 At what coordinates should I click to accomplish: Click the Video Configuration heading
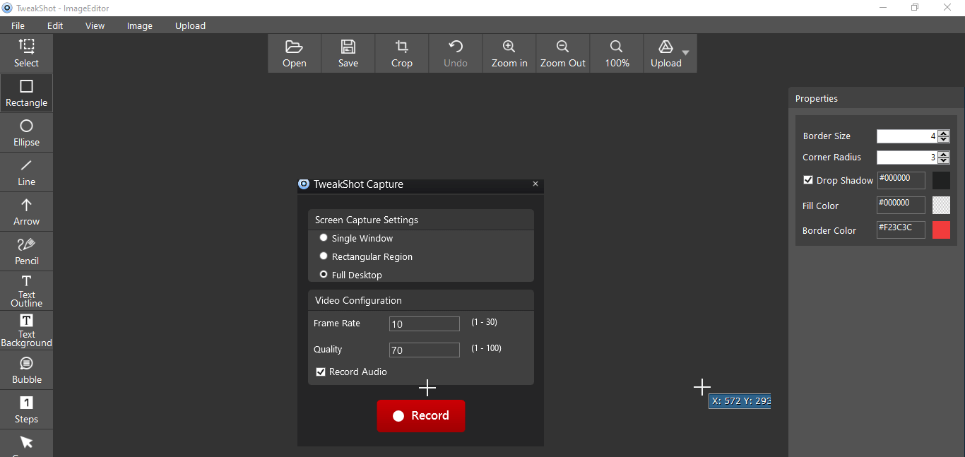358,300
